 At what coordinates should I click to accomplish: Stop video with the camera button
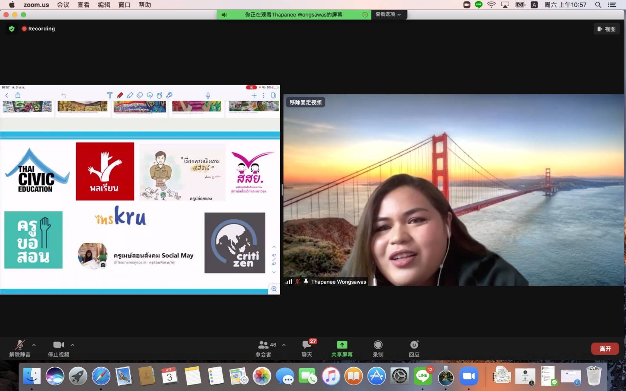click(x=58, y=345)
